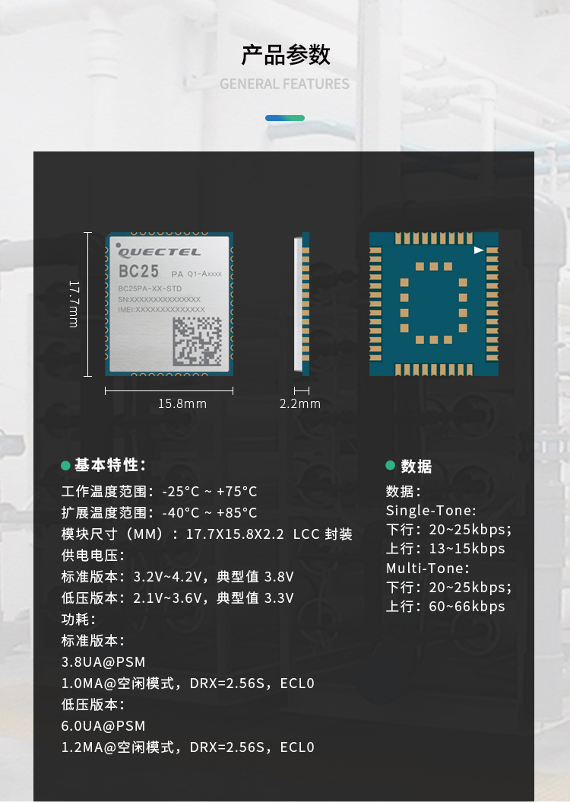Click the BC25PA-XX-STD text on module

point(150,288)
